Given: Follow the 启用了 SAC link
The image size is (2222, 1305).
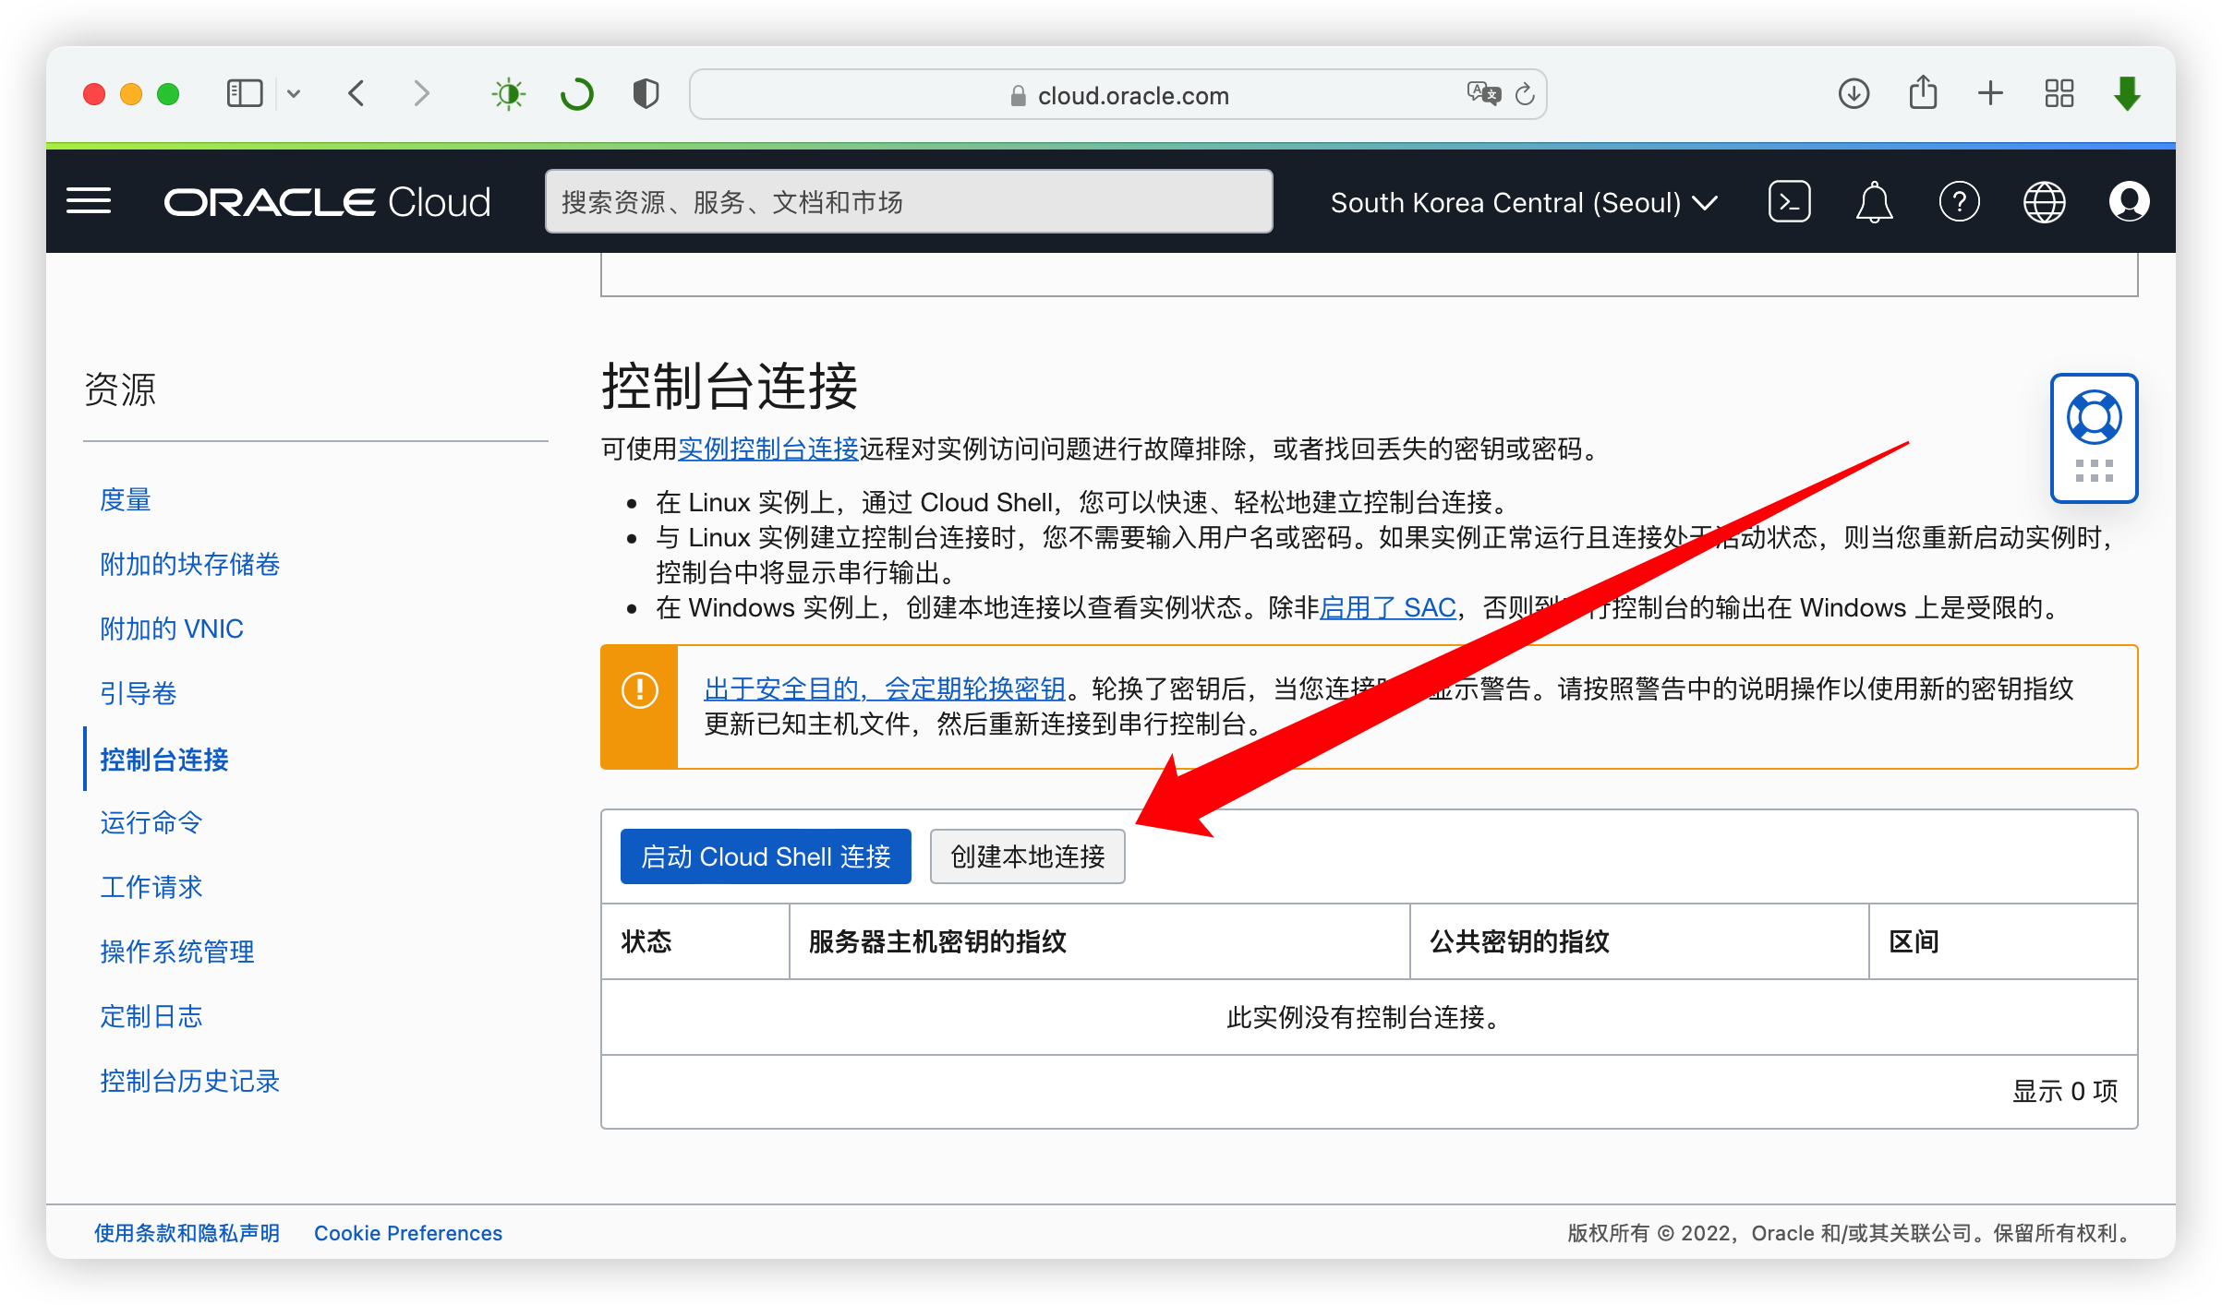Looking at the screenshot, I should (x=1388, y=607).
